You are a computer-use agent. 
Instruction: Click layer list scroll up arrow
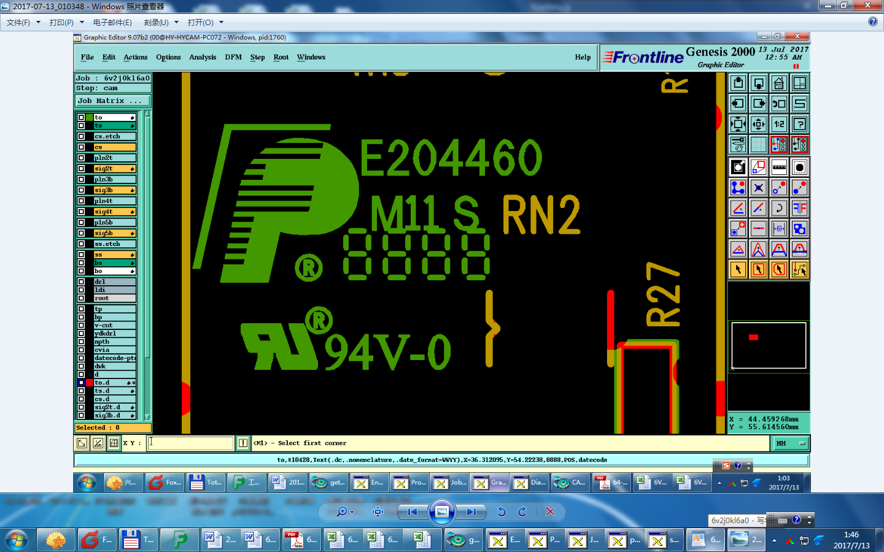point(147,115)
